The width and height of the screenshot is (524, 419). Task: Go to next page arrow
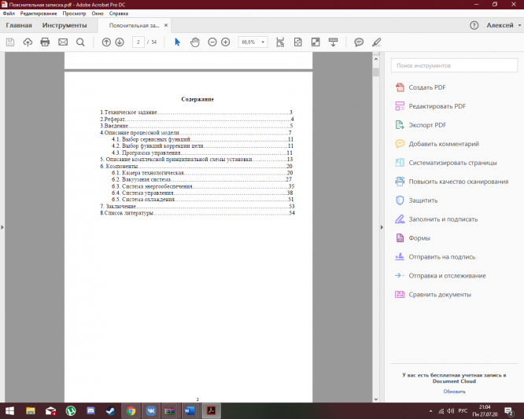120,42
